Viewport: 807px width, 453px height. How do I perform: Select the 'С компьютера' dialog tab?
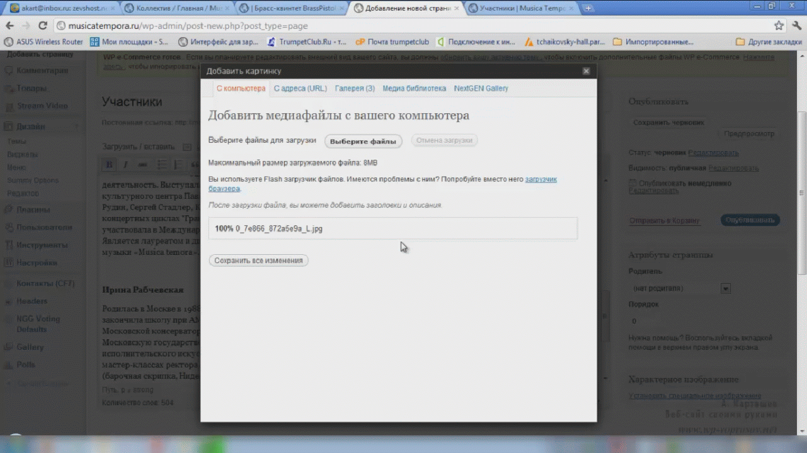241,89
